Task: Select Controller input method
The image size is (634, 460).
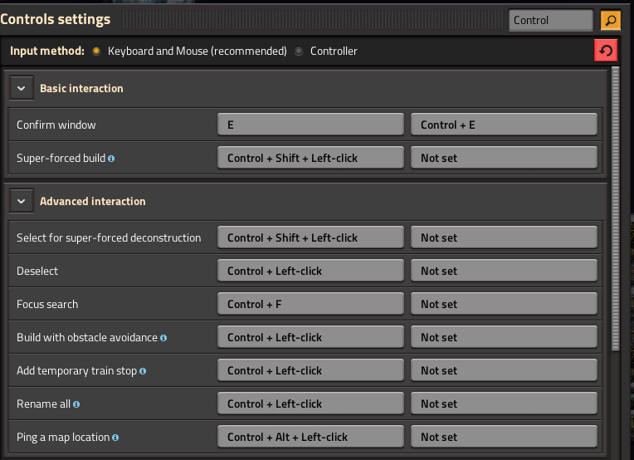Action: (299, 51)
